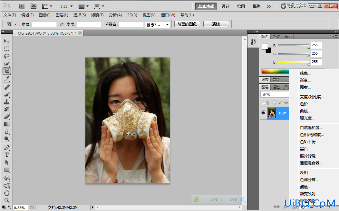Switch to the 蒙版 tab

point(276,80)
